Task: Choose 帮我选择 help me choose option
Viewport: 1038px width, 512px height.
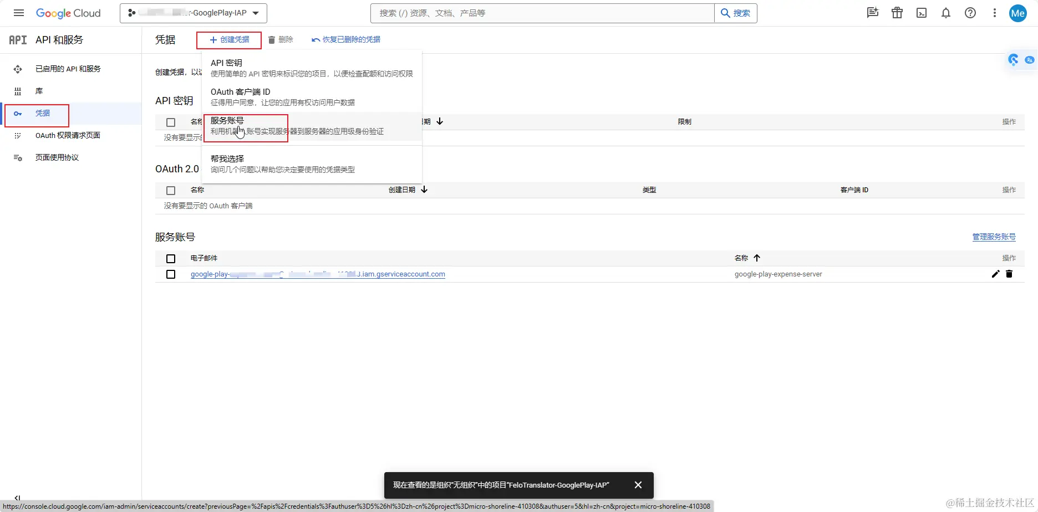Action: pyautogui.click(x=312, y=163)
